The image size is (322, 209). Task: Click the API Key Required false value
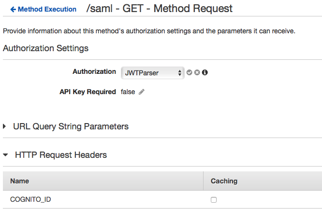tap(128, 92)
